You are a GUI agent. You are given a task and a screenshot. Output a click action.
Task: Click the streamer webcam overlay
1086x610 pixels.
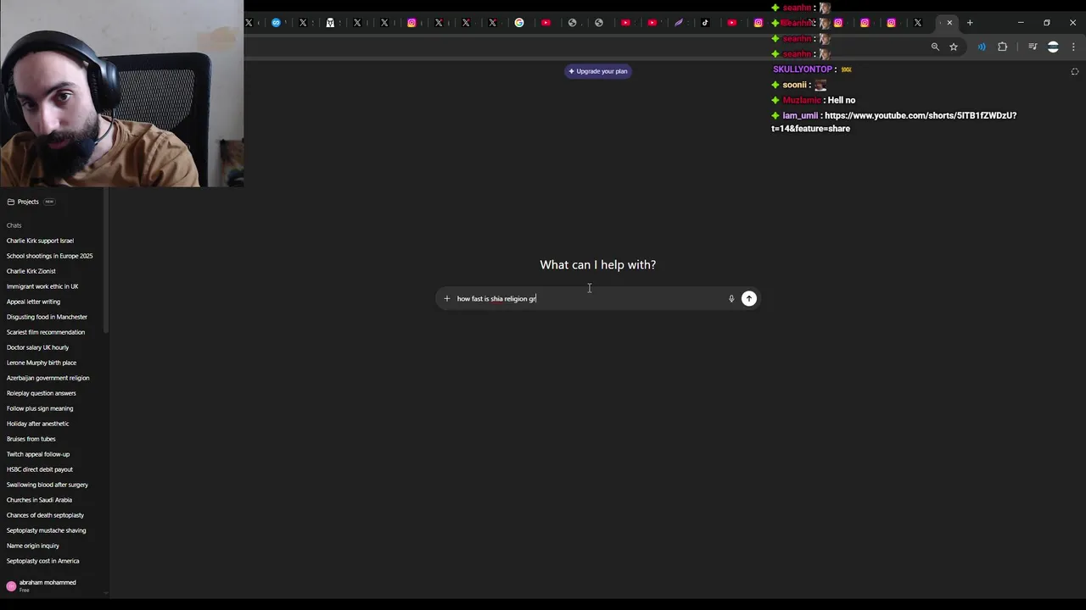pyautogui.click(x=121, y=93)
